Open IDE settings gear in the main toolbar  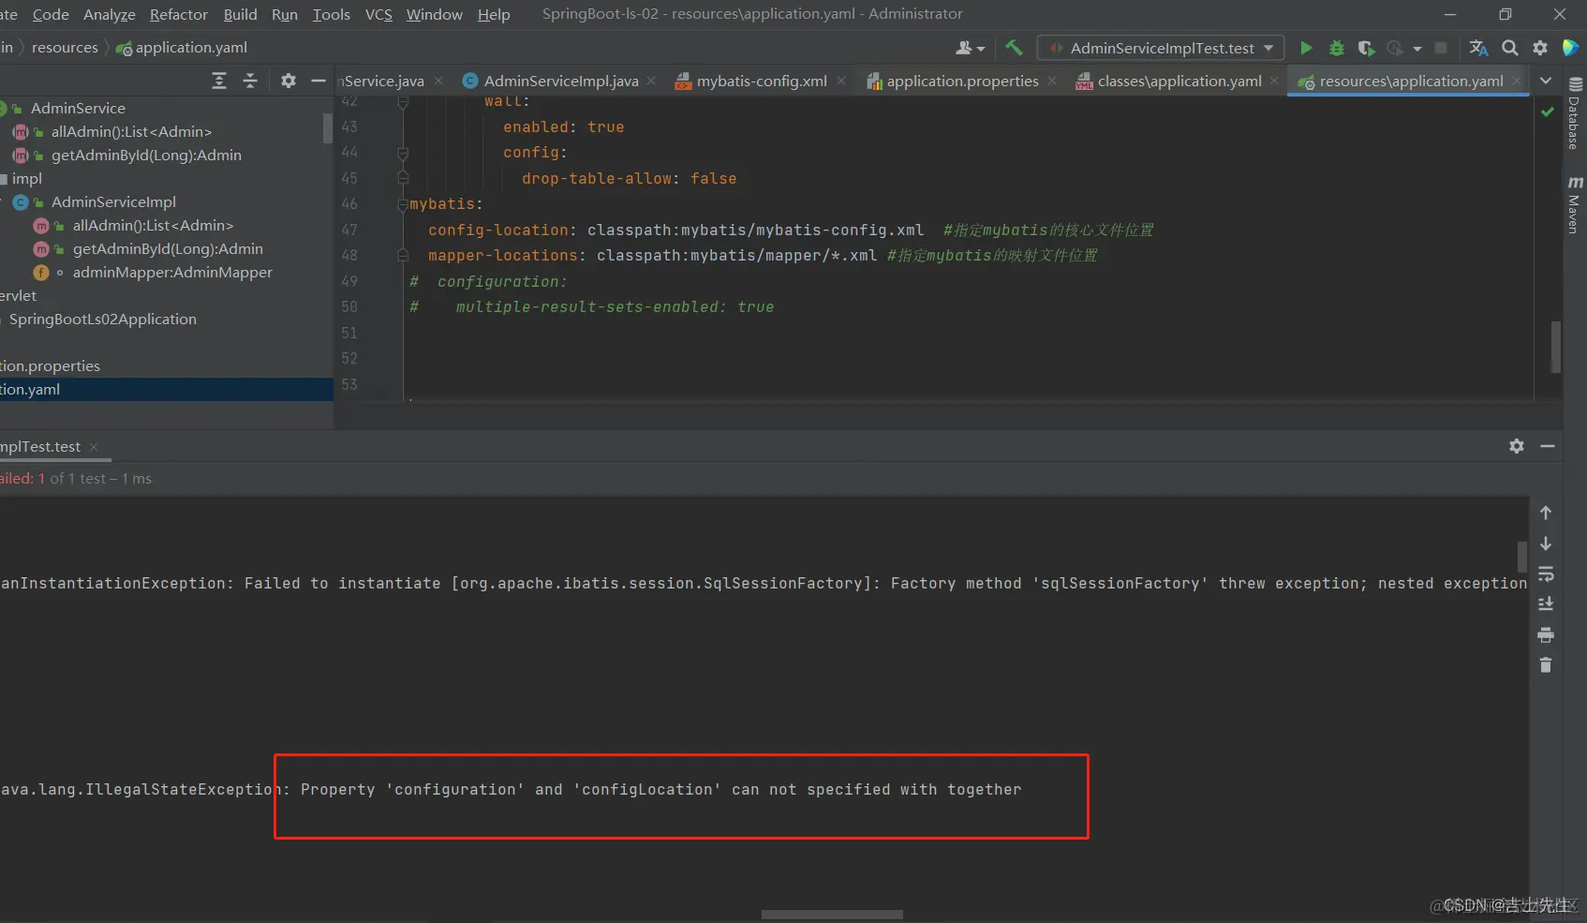pos(1540,48)
